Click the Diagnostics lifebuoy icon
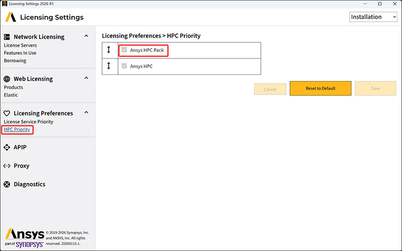 (7, 185)
